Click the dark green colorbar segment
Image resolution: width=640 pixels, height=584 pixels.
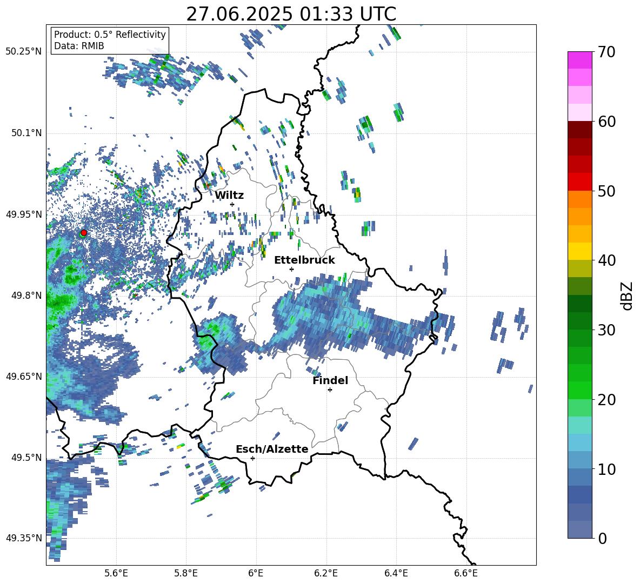click(x=579, y=304)
